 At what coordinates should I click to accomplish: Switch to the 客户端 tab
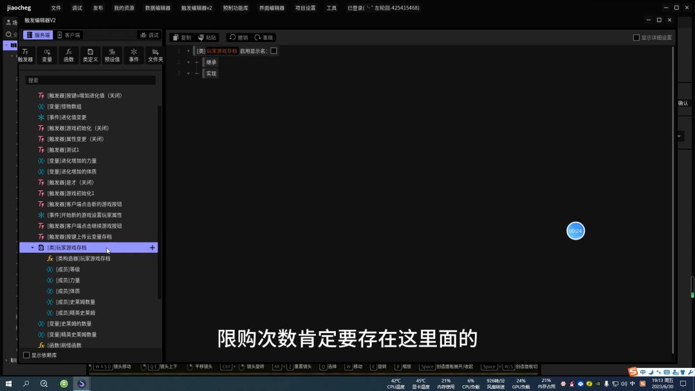tap(69, 35)
